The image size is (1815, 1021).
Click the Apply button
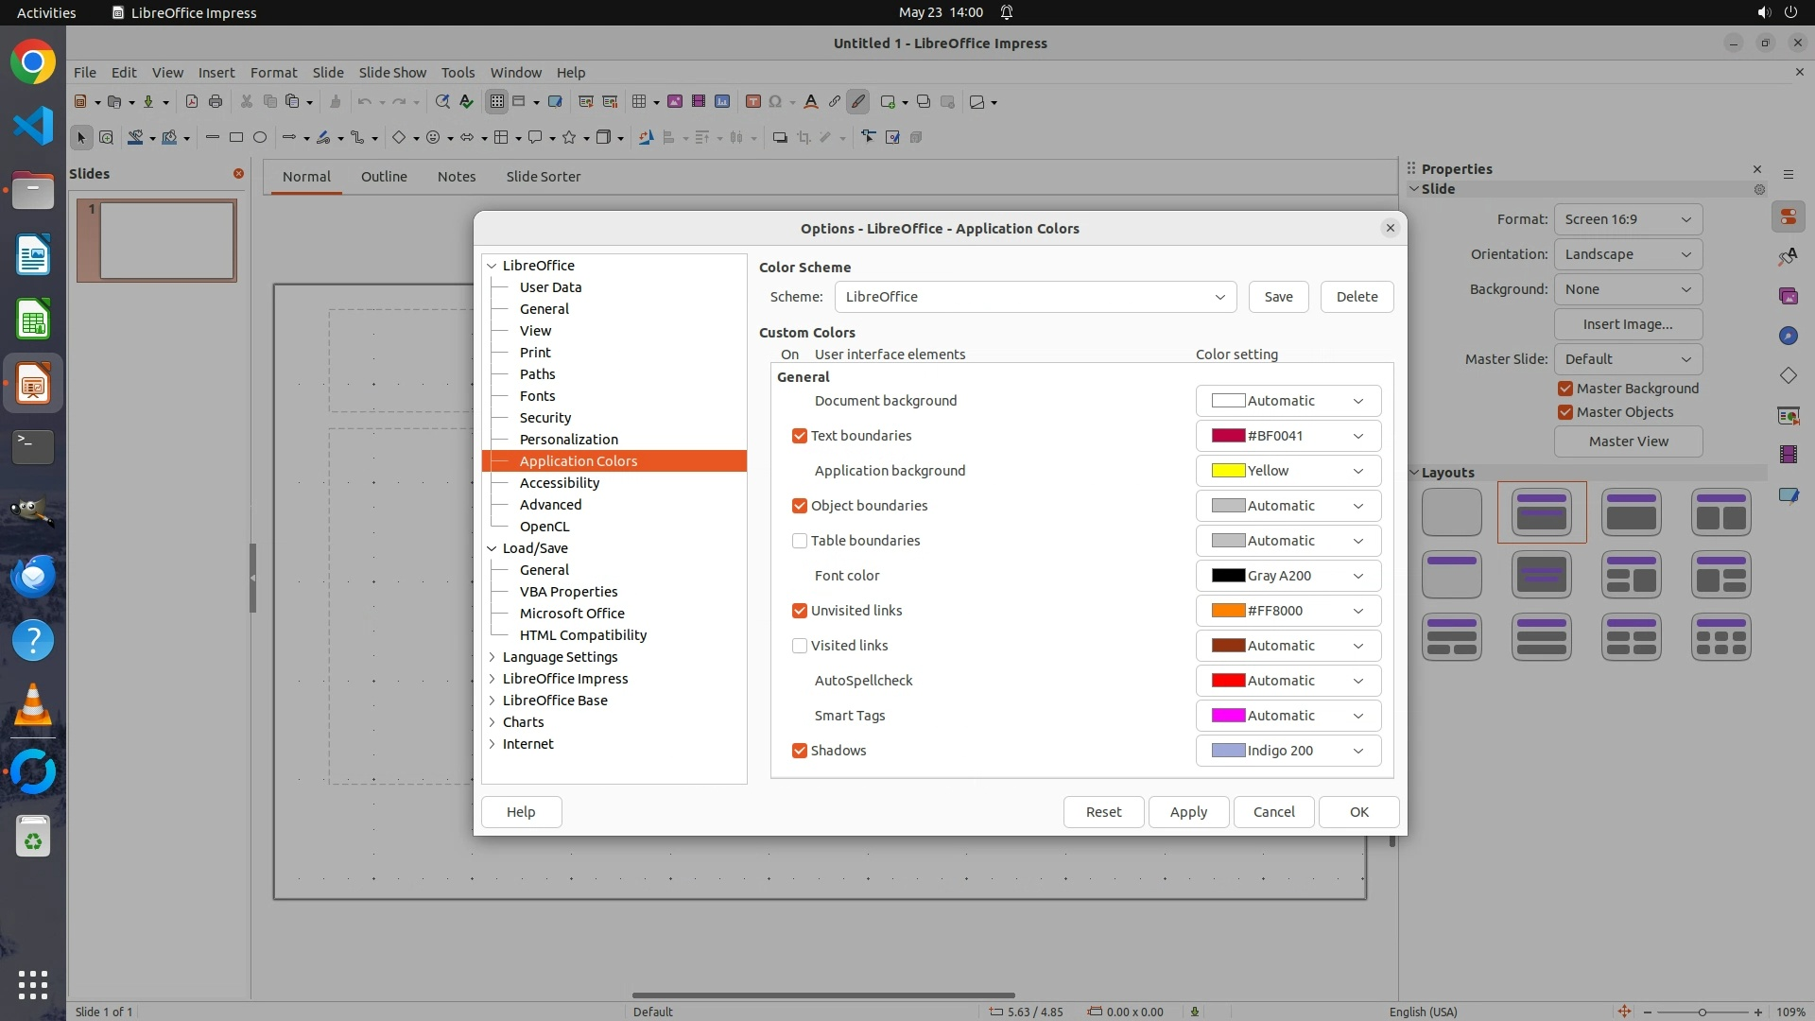1188,812
